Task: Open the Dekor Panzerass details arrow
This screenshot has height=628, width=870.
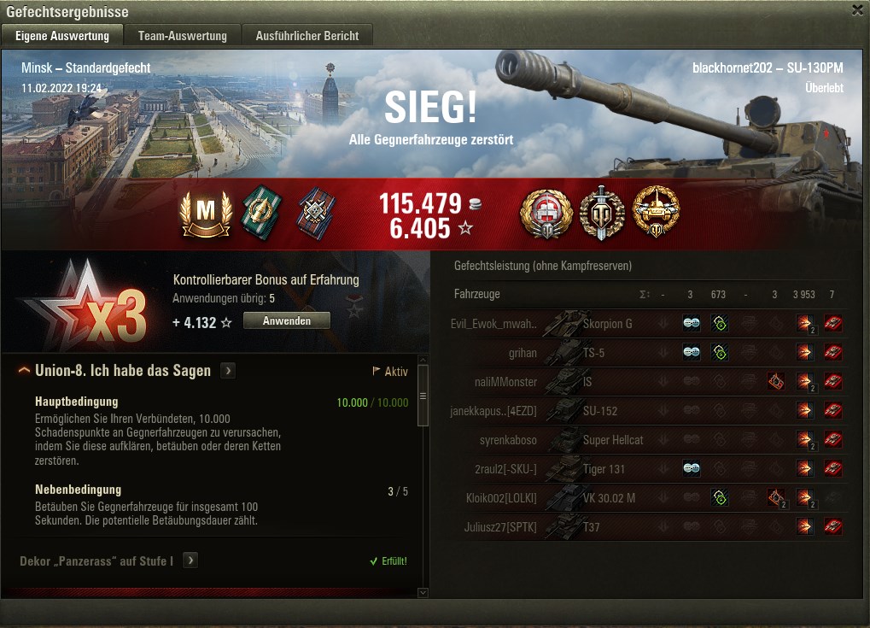Action: [x=190, y=561]
